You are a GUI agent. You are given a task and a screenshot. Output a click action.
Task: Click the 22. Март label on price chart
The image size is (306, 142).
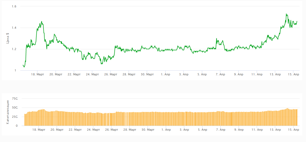(x=74, y=75)
